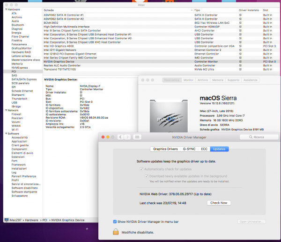Viewport: 281px width, 242px height.
Task: Click the iMacZ97 computer icon in path bar
Action: [x=7, y=220]
